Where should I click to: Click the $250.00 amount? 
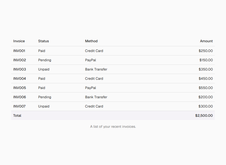pos(206,51)
